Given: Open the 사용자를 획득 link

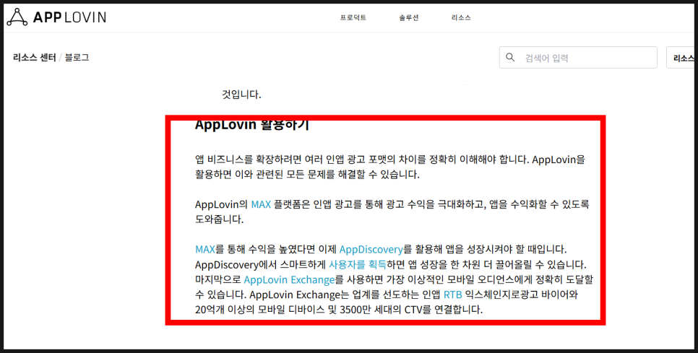Looking at the screenshot, I should pyautogui.click(x=358, y=264).
